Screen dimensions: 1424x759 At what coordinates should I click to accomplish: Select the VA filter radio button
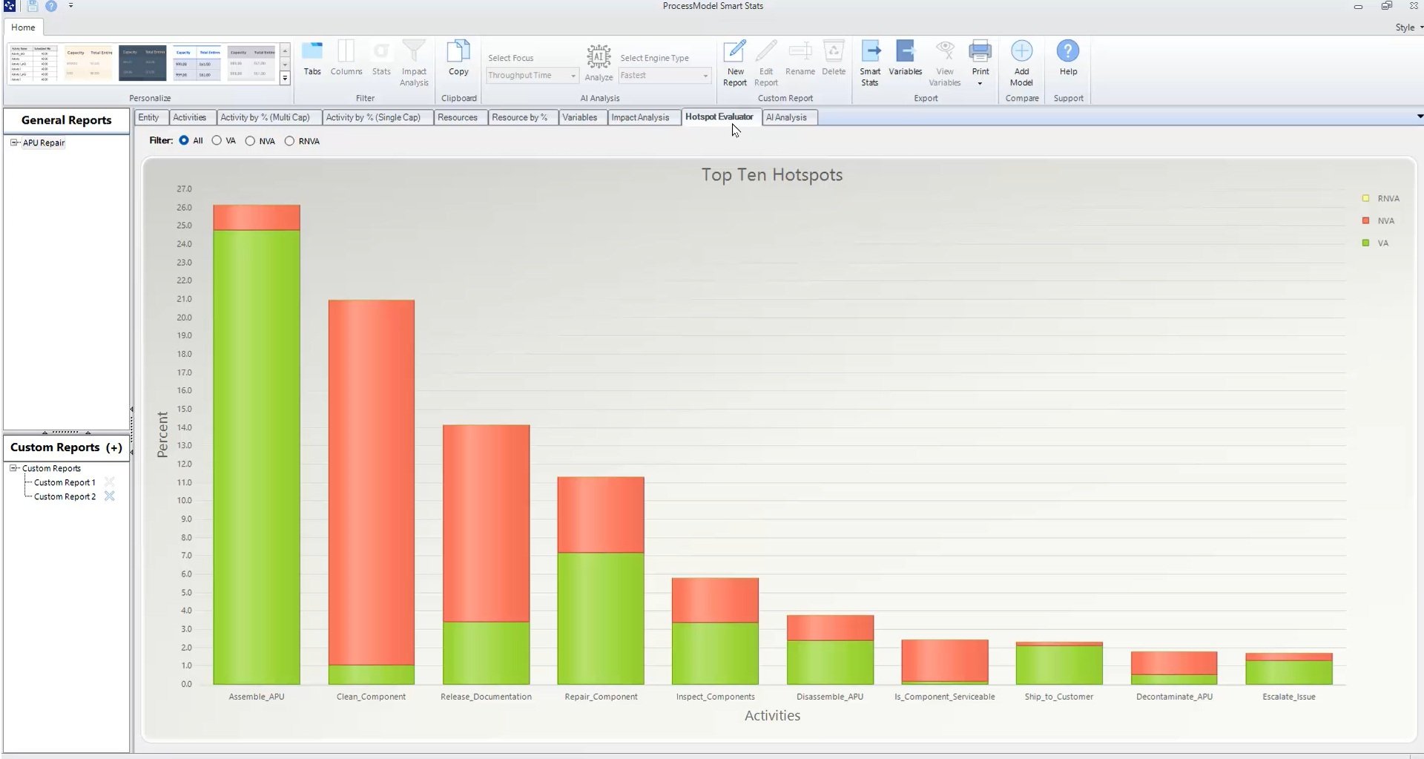click(x=217, y=140)
